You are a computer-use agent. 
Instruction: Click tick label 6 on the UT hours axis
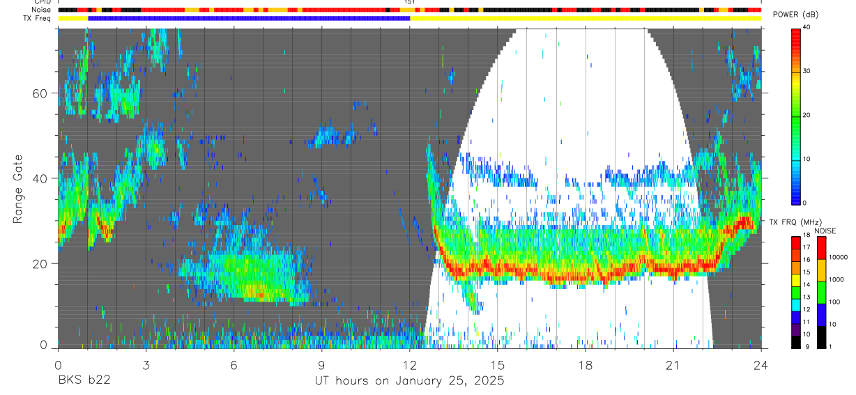tap(234, 365)
